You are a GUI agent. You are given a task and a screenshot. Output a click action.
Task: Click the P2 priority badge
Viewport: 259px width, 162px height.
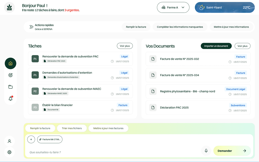[x=35, y=91]
